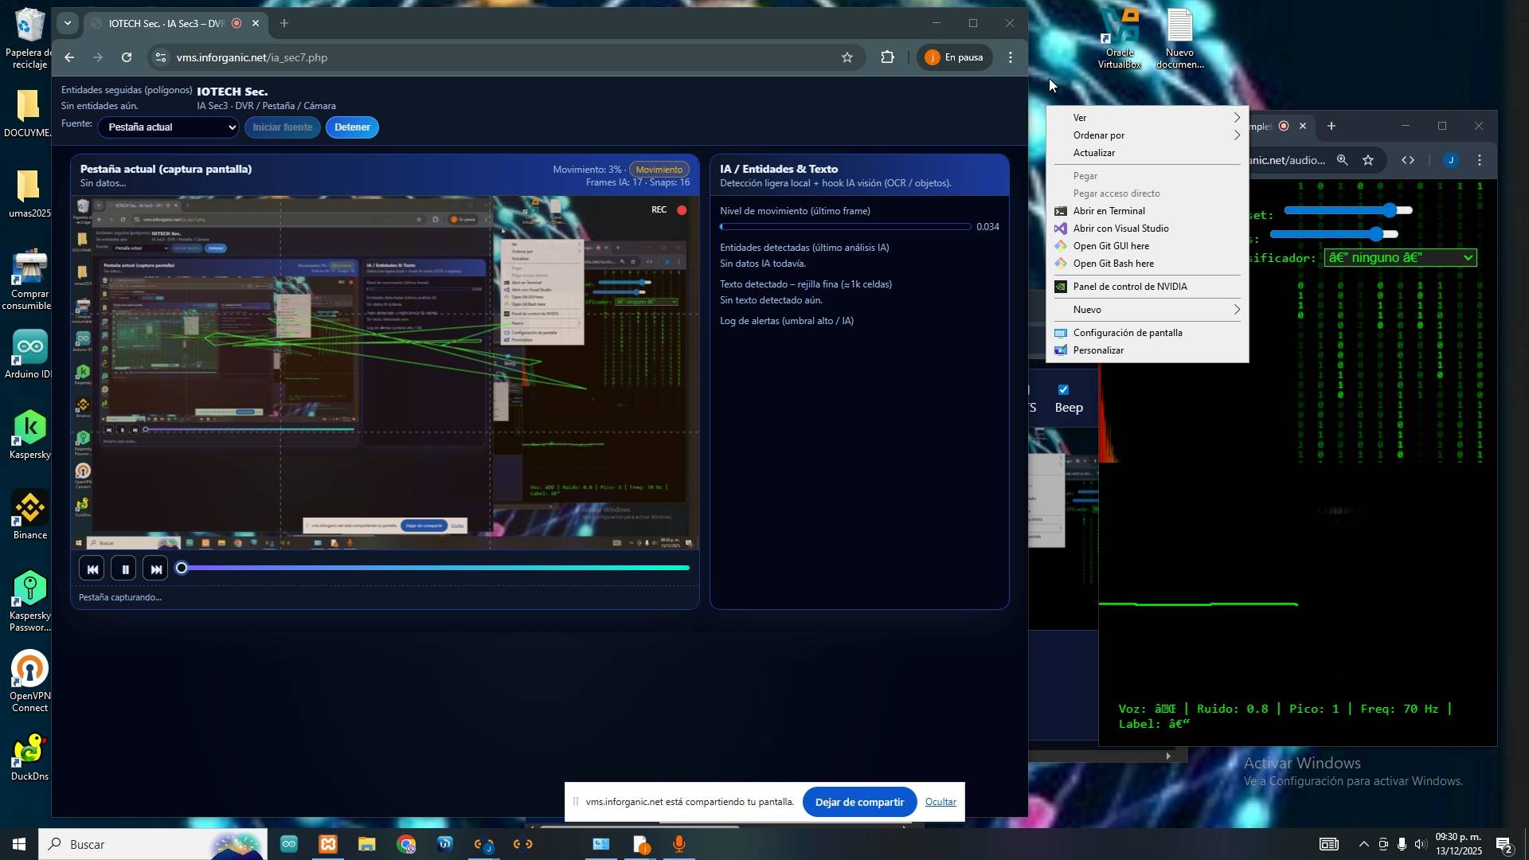Bookmark page with the star icon
The image size is (1529, 860).
coord(847,57)
